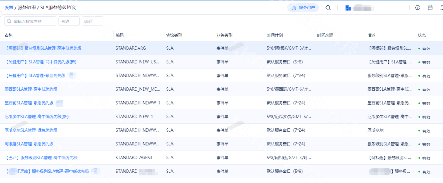Open 【阿根廷】服务级别SLA管理-高中低优先级 entry

[43, 48]
